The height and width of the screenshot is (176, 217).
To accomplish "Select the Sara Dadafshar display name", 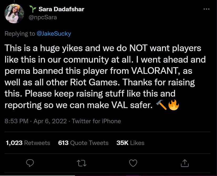I will (x=62, y=9).
